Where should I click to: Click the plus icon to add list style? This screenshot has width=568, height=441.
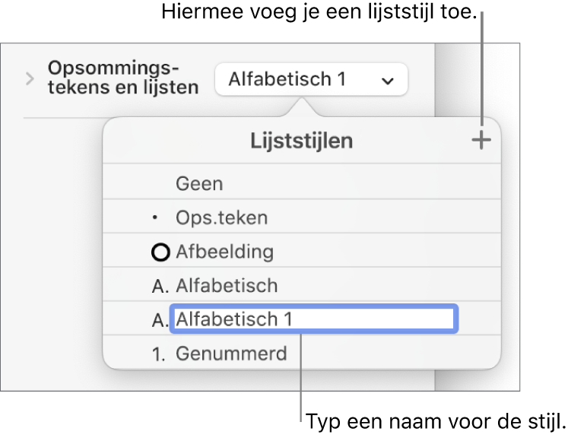point(481,141)
